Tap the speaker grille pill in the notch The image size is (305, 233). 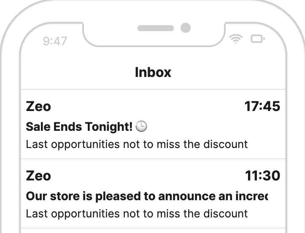click(x=156, y=28)
